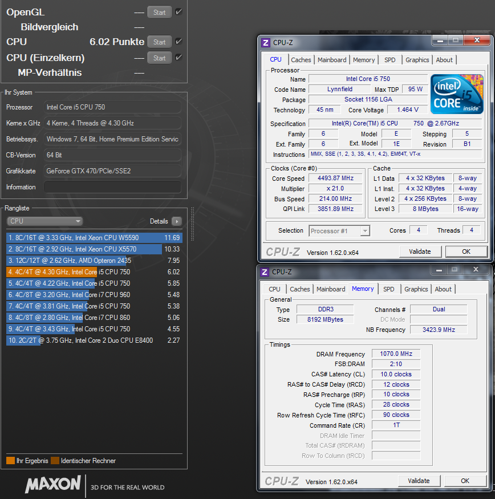The image size is (495, 499).
Task: Select ranking row AMD Opteron 2435
Action: 94,261
